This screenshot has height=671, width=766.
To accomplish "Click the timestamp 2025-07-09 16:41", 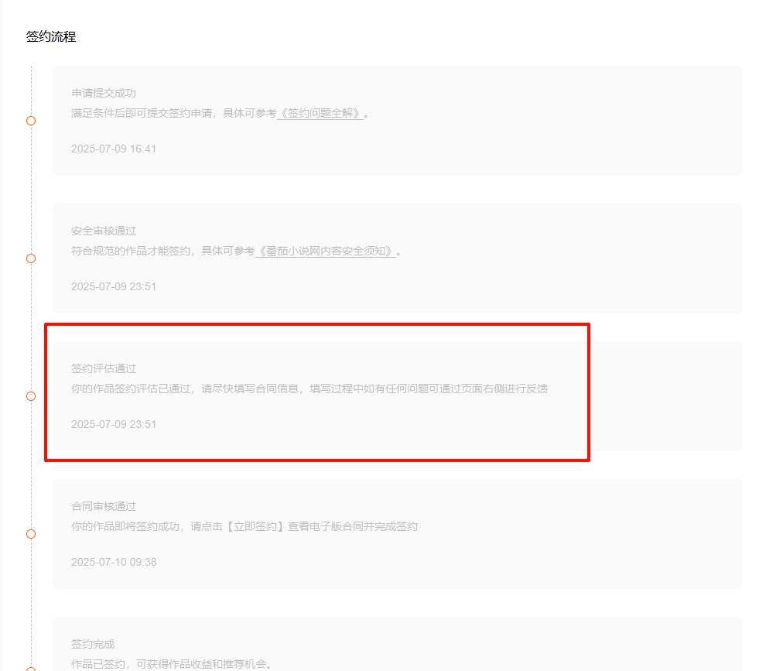I will (x=114, y=149).
